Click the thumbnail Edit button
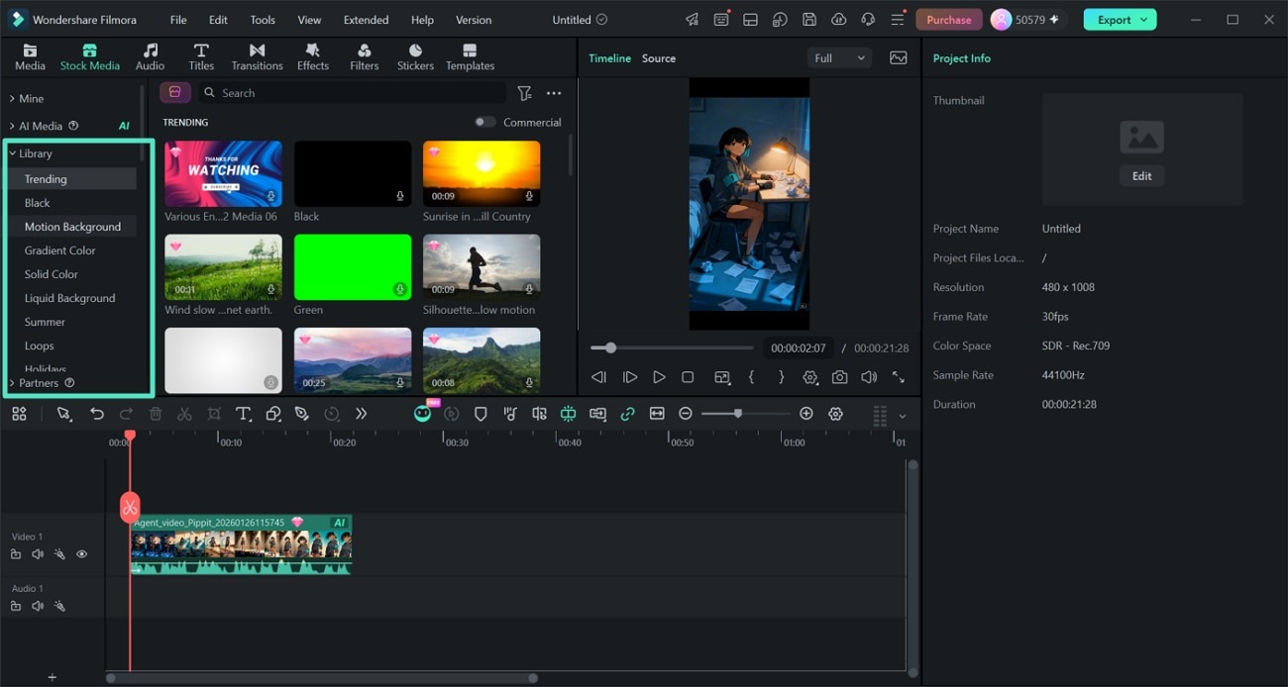This screenshot has width=1288, height=687. click(x=1142, y=176)
